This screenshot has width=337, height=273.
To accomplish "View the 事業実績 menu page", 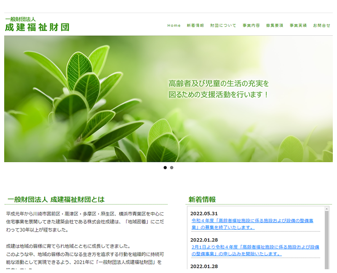I will 298,26.
